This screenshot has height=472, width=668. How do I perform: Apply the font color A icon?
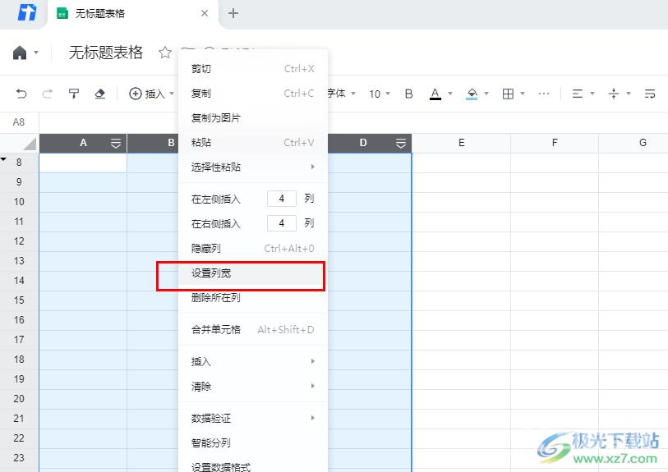pyautogui.click(x=435, y=94)
